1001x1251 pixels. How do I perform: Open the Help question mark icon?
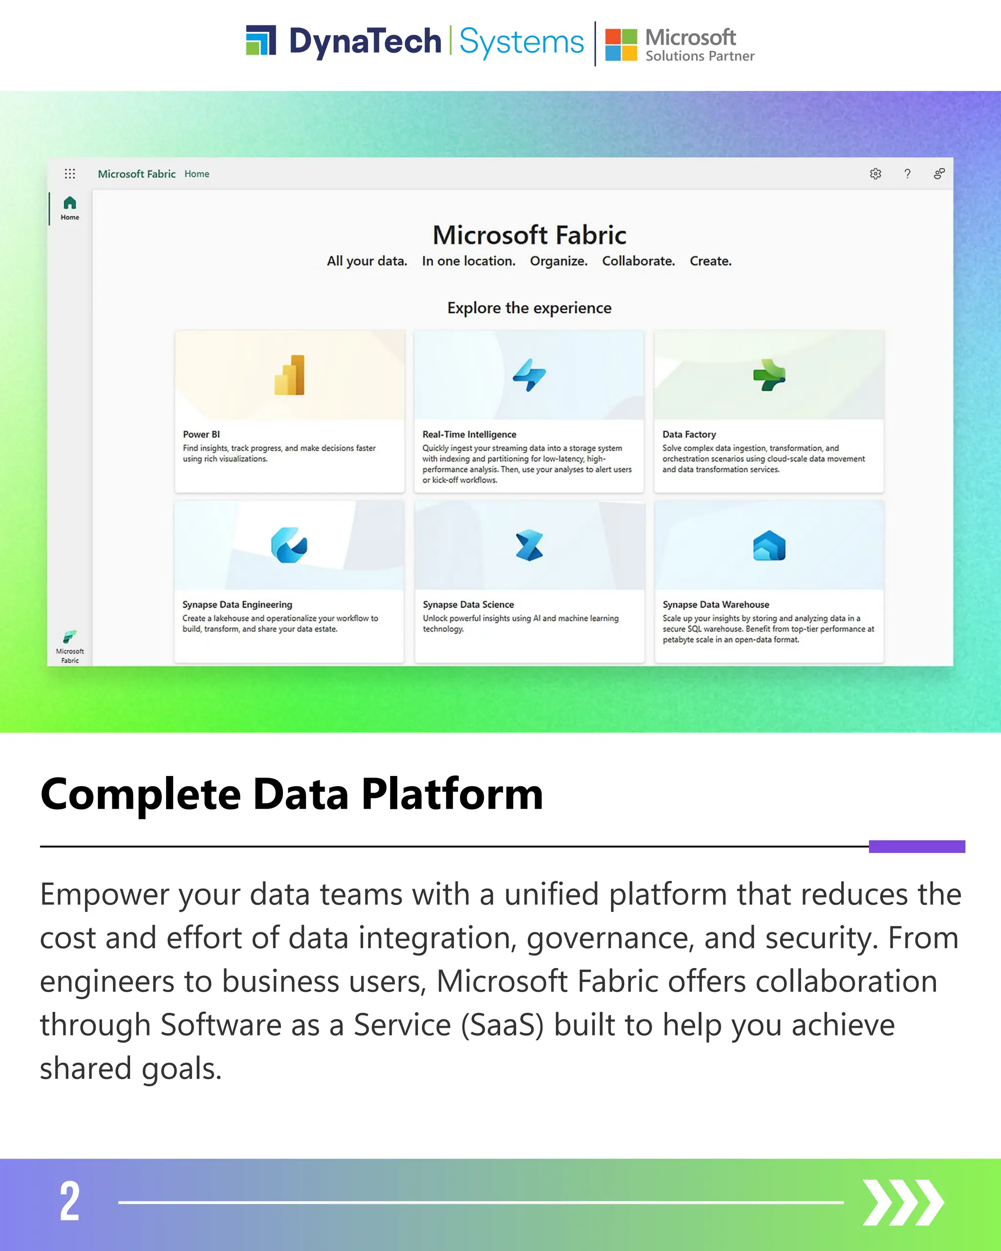[x=907, y=173]
